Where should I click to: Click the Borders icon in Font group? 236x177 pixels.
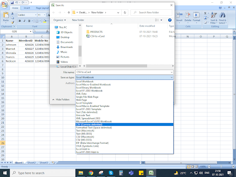click(37, 21)
